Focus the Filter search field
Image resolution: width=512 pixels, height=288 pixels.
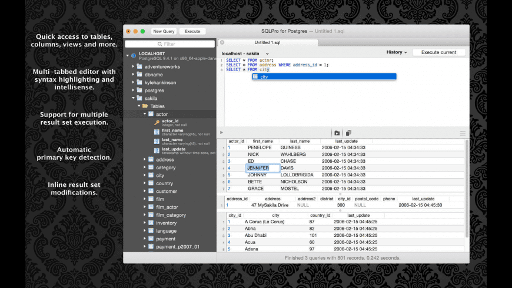[x=170, y=43]
